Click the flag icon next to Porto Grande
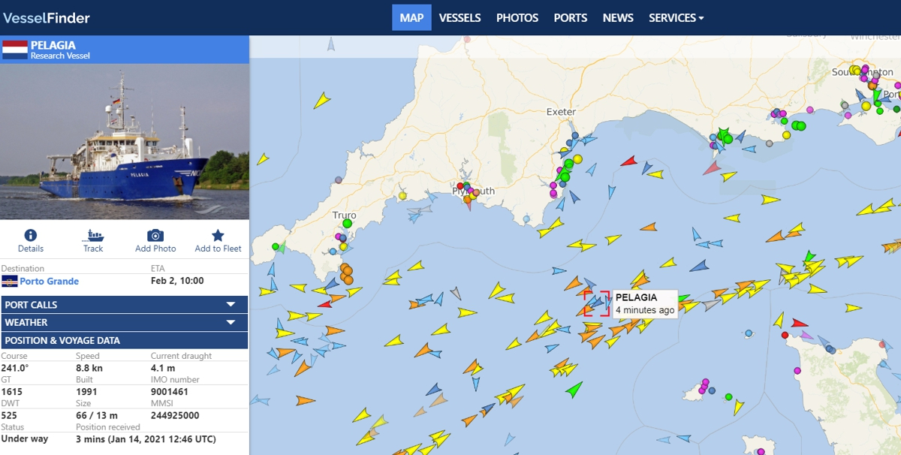Viewport: 901px width, 455px height. (12, 282)
